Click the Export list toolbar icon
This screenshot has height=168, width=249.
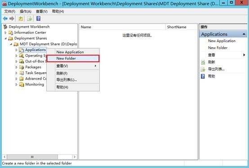click(x=30, y=19)
